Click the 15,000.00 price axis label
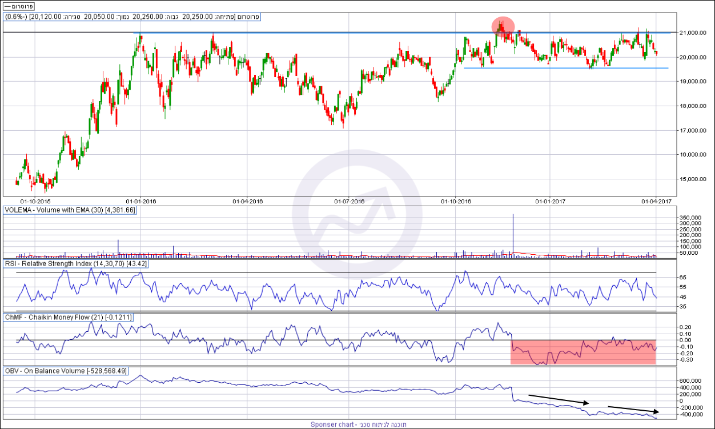Screen dimensions: 715x429 pos(692,179)
